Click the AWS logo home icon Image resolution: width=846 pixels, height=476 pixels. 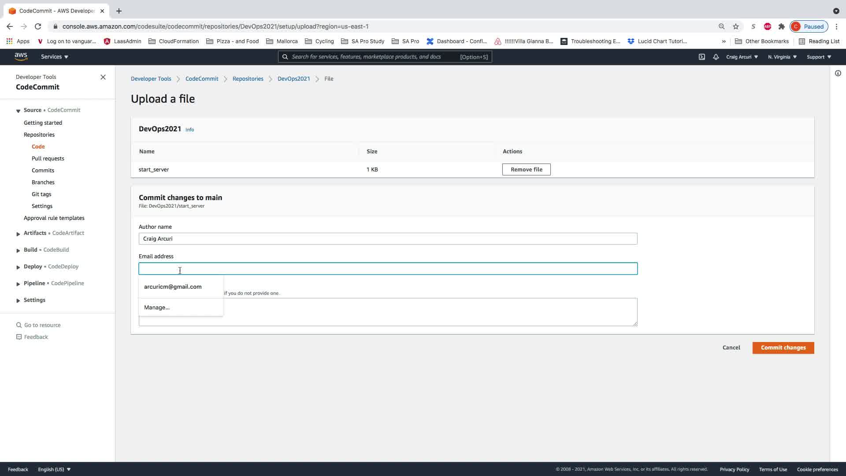coord(21,56)
